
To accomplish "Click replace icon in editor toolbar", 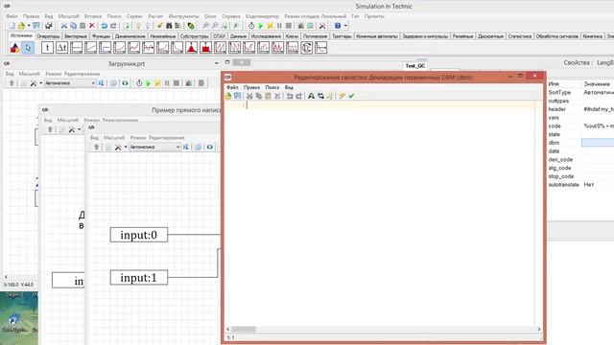I will tap(320, 96).
